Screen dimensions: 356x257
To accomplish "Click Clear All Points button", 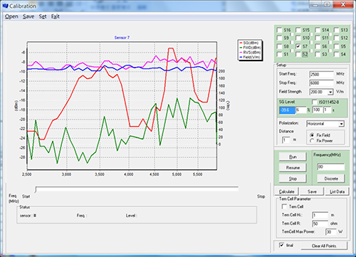I will [x=324, y=246].
